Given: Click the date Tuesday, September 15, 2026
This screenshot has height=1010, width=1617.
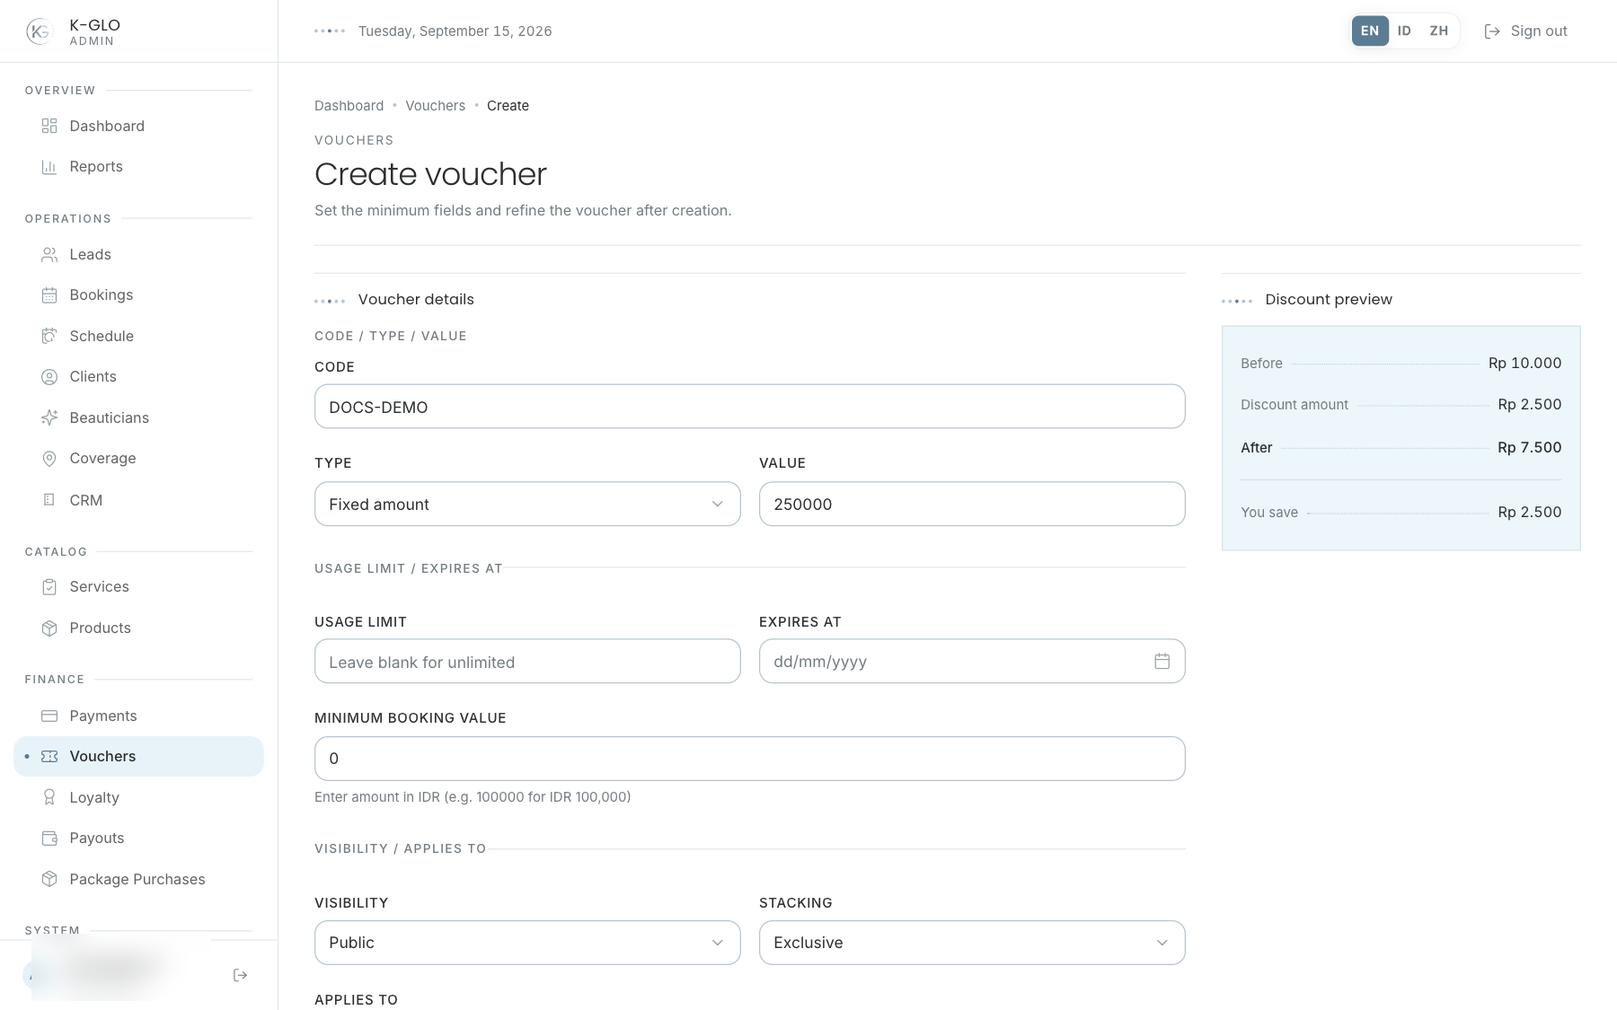Looking at the screenshot, I should click(x=455, y=31).
